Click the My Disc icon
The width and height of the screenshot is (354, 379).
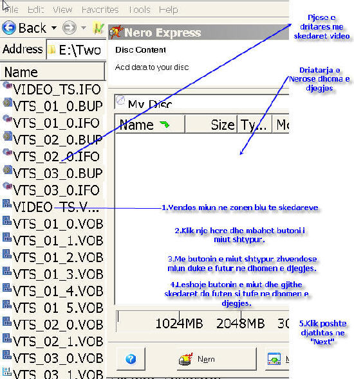(120, 100)
